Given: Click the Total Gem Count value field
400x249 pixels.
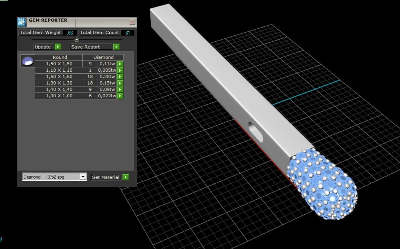Looking at the screenshot, I should tap(128, 33).
